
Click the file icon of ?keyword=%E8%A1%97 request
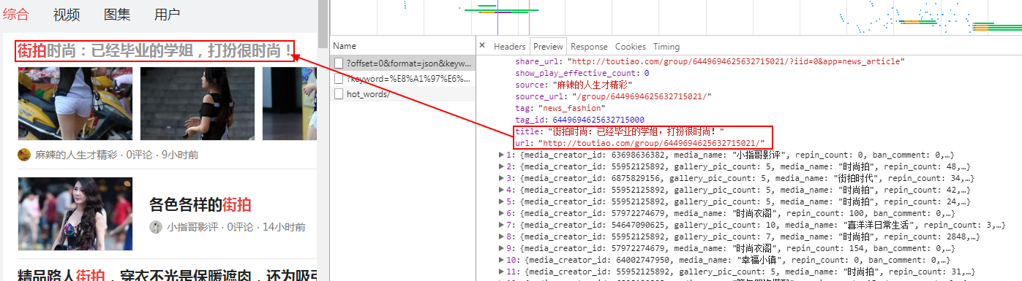tap(339, 78)
